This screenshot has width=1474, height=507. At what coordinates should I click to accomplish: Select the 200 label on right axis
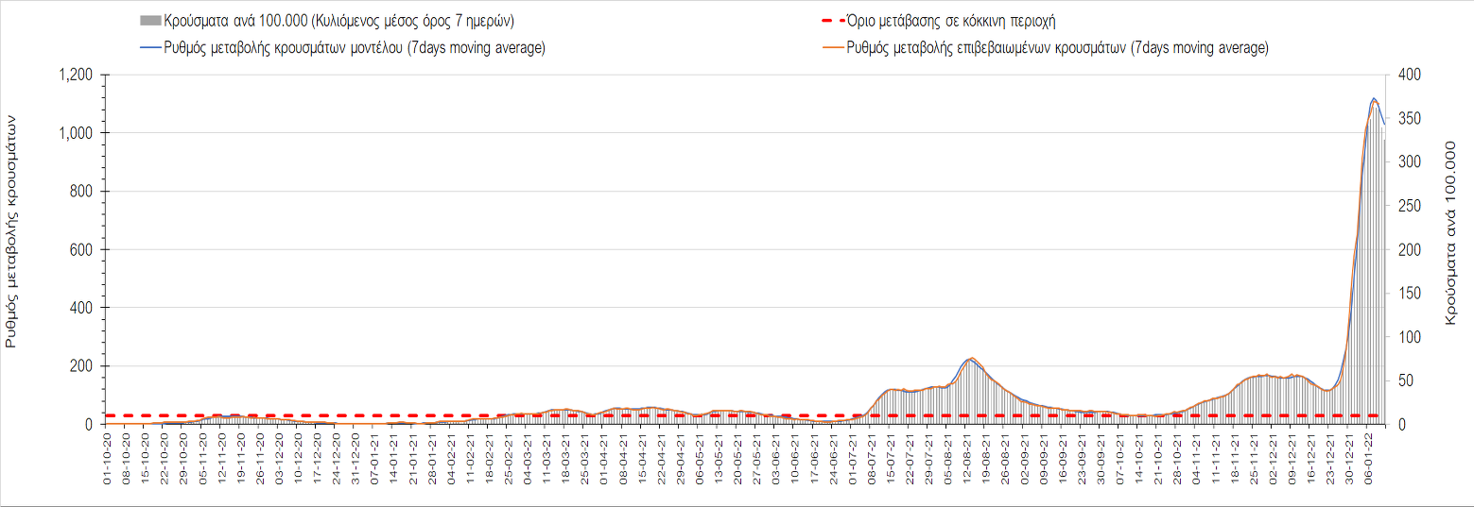click(1406, 250)
